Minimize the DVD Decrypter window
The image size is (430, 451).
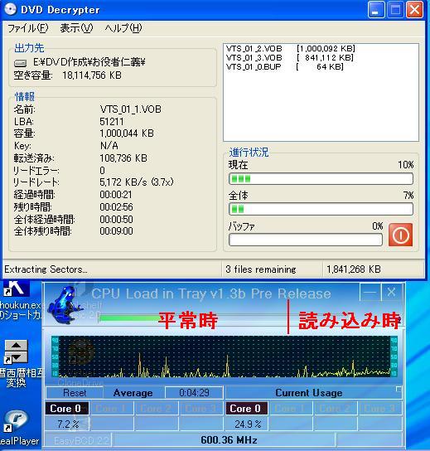[x=376, y=10]
